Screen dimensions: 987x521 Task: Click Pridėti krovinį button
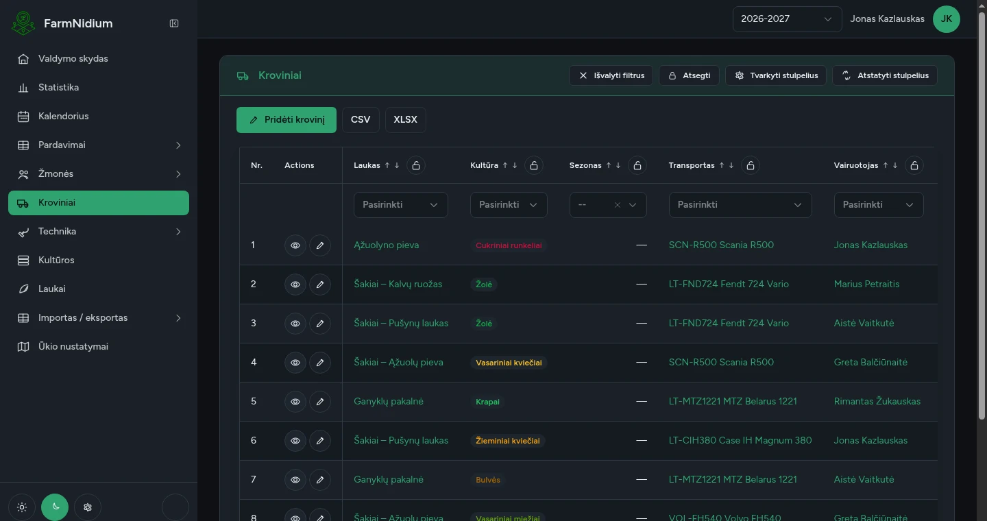coord(287,120)
